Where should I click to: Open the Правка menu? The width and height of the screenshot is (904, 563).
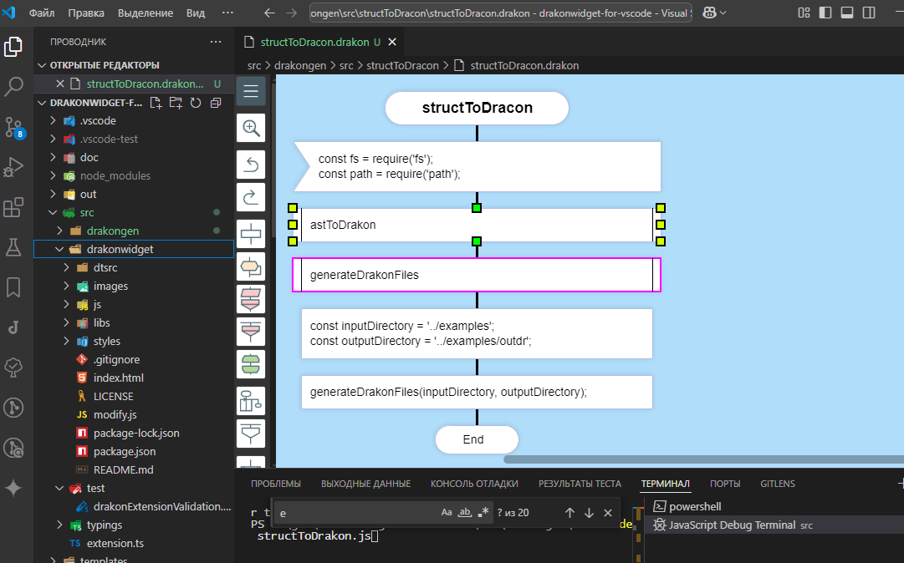pos(86,13)
